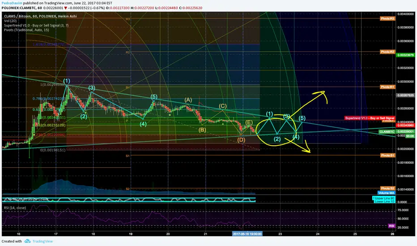
Task: Click date 16 on the time axis
Action: point(18,234)
